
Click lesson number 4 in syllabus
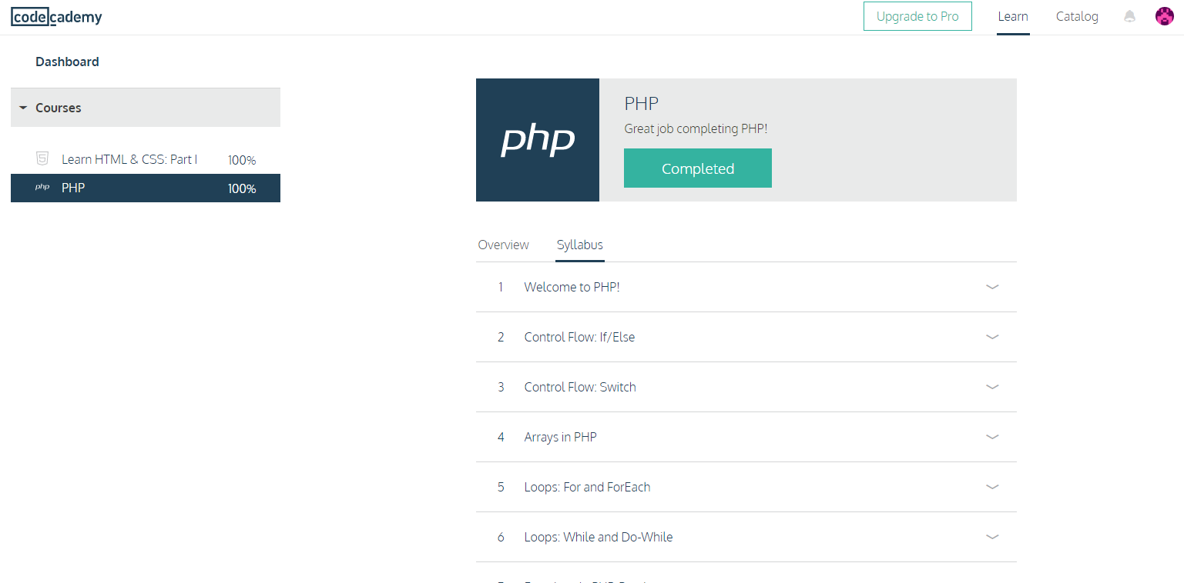(x=501, y=437)
